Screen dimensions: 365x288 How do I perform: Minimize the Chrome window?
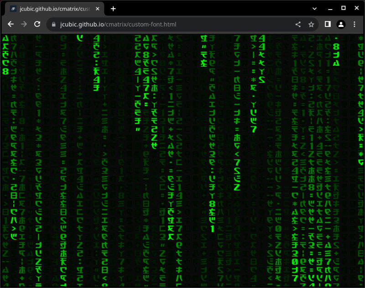click(x=330, y=9)
